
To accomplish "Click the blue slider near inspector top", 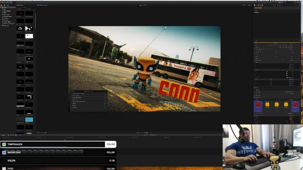I will tap(277, 45).
